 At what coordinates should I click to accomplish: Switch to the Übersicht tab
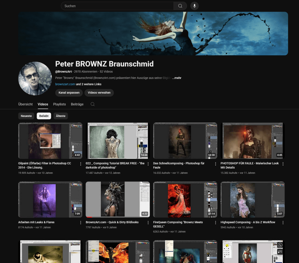pyautogui.click(x=25, y=104)
